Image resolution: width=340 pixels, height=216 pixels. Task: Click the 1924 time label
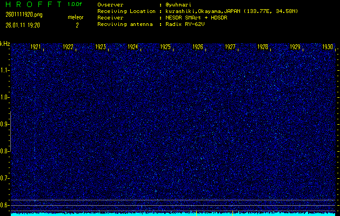click(x=133, y=47)
